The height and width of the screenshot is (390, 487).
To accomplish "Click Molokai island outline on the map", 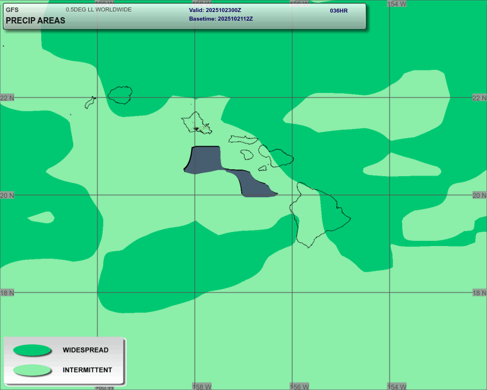I will [243, 139].
